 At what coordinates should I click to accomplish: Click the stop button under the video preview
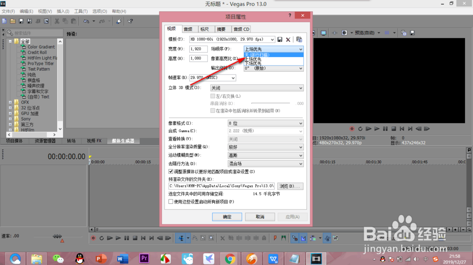[394, 129]
